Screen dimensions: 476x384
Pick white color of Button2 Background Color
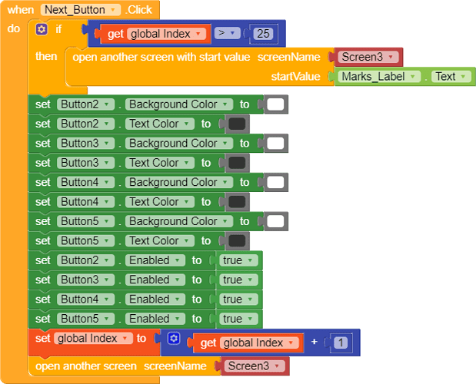click(275, 104)
